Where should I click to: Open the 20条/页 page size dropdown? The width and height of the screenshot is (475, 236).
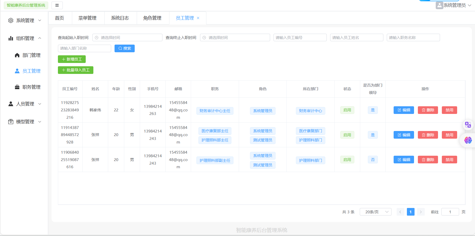376,212
